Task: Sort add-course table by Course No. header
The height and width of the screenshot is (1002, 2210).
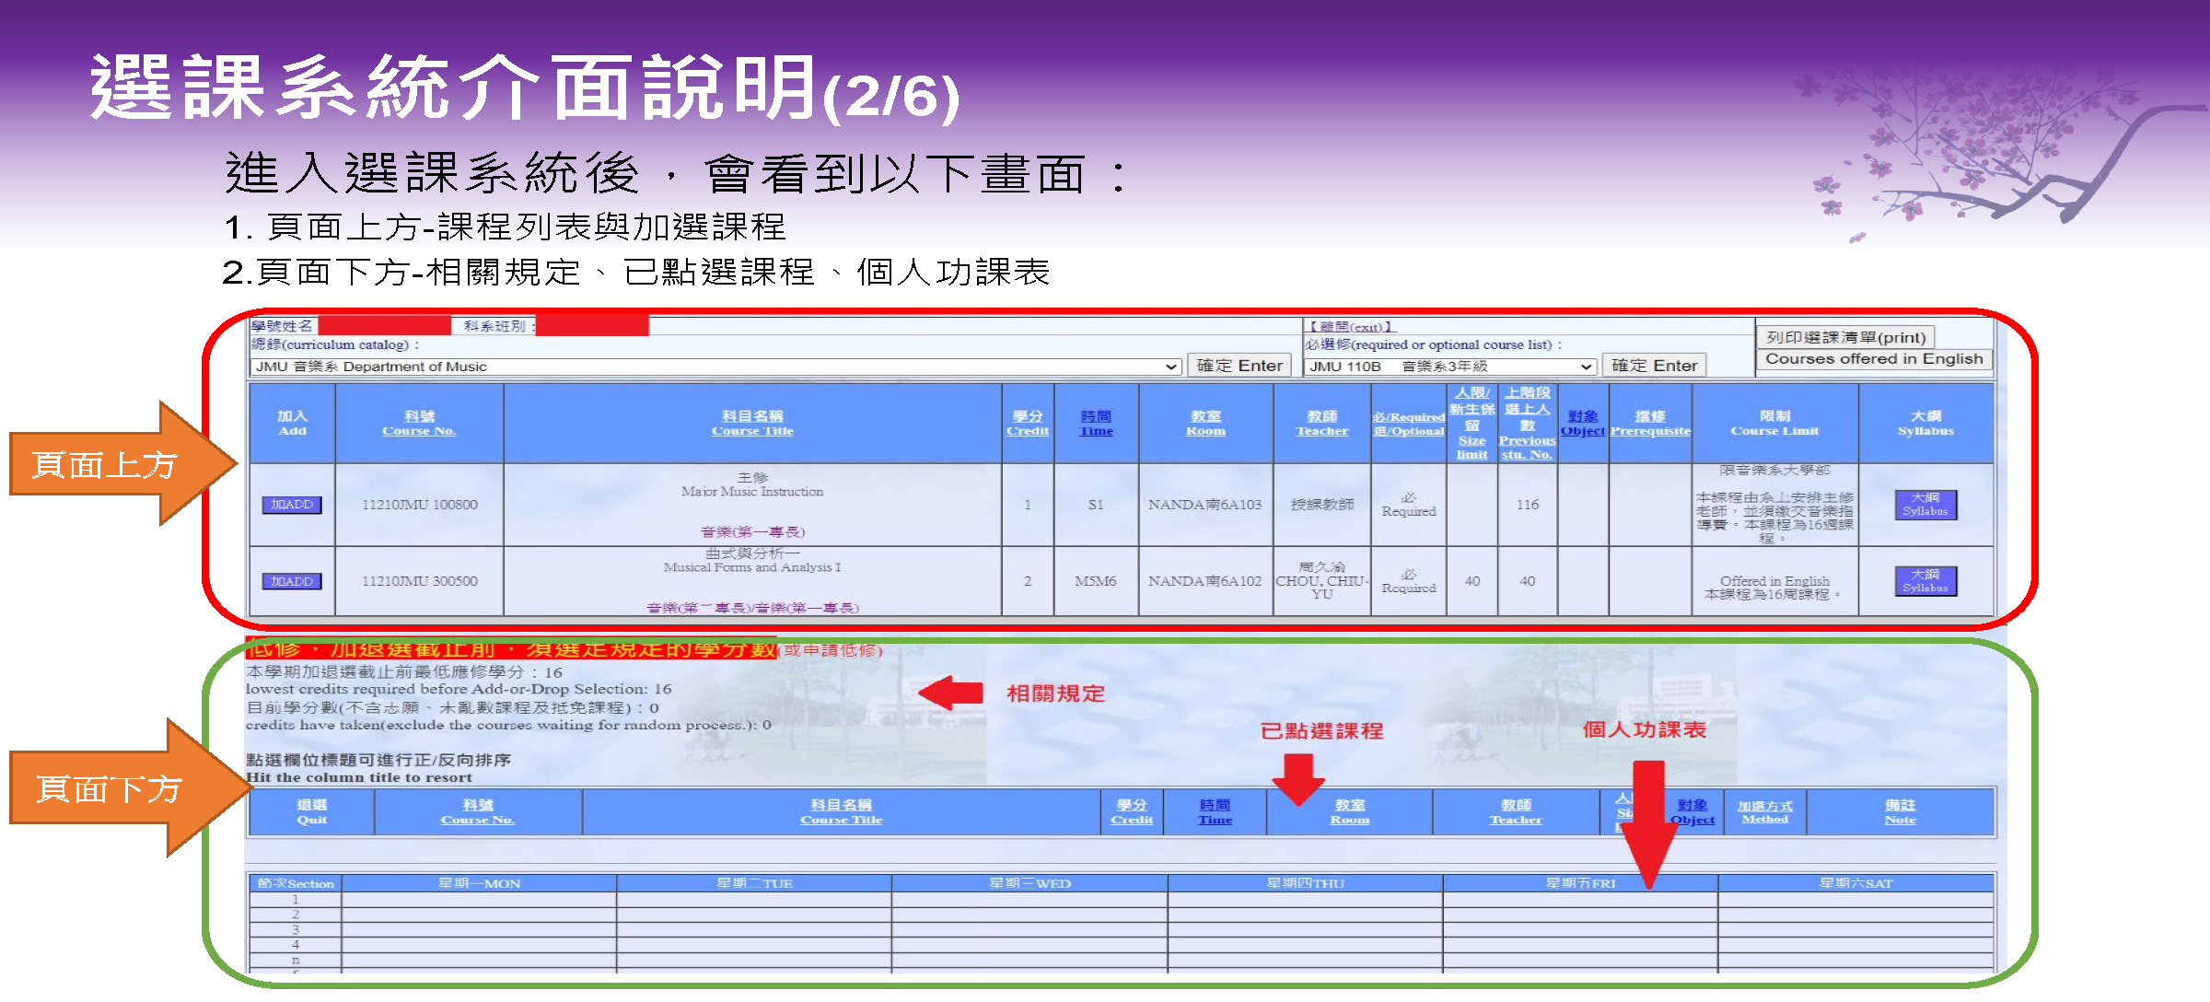Action: (419, 424)
